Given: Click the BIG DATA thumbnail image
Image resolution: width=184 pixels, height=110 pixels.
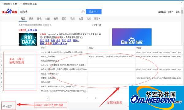Looking at the screenshot, I should (x=28, y=39).
